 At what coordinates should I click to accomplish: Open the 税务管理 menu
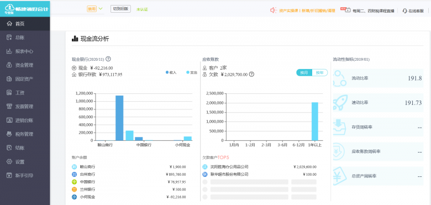point(25,134)
